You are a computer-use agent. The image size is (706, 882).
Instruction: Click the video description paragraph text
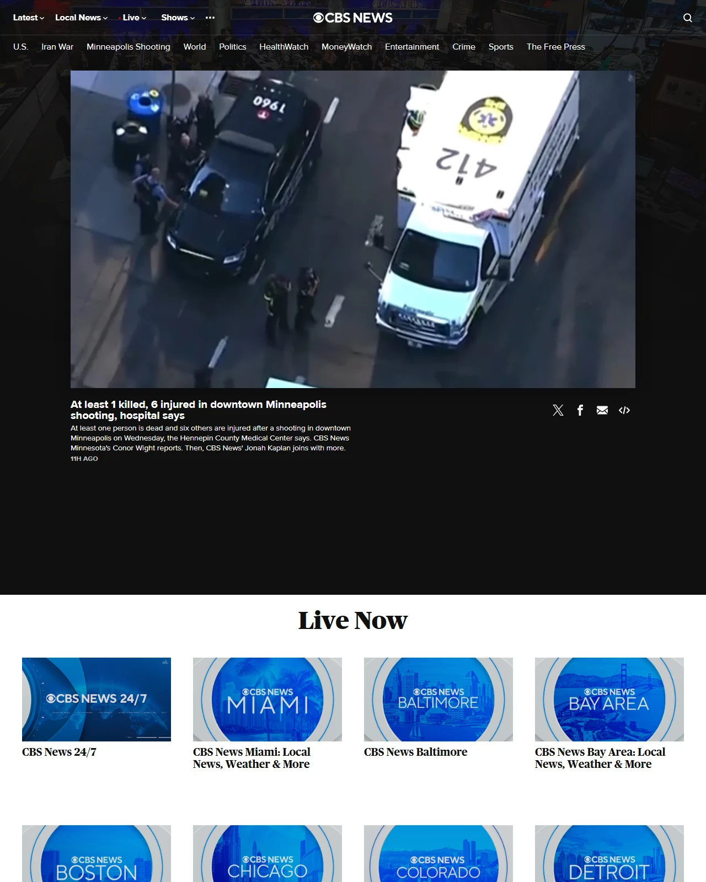click(x=211, y=438)
